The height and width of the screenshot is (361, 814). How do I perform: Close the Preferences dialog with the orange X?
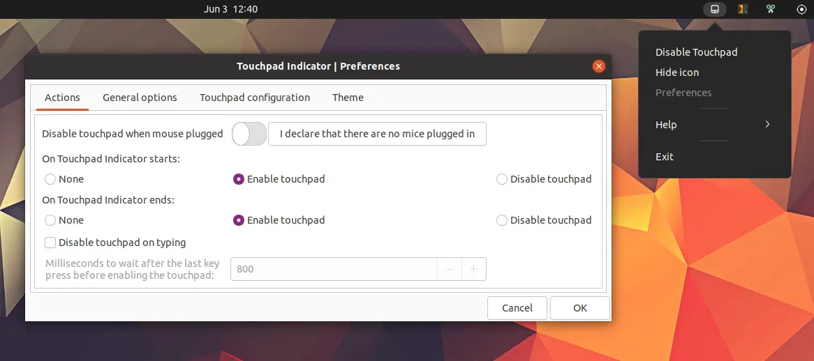pos(598,66)
